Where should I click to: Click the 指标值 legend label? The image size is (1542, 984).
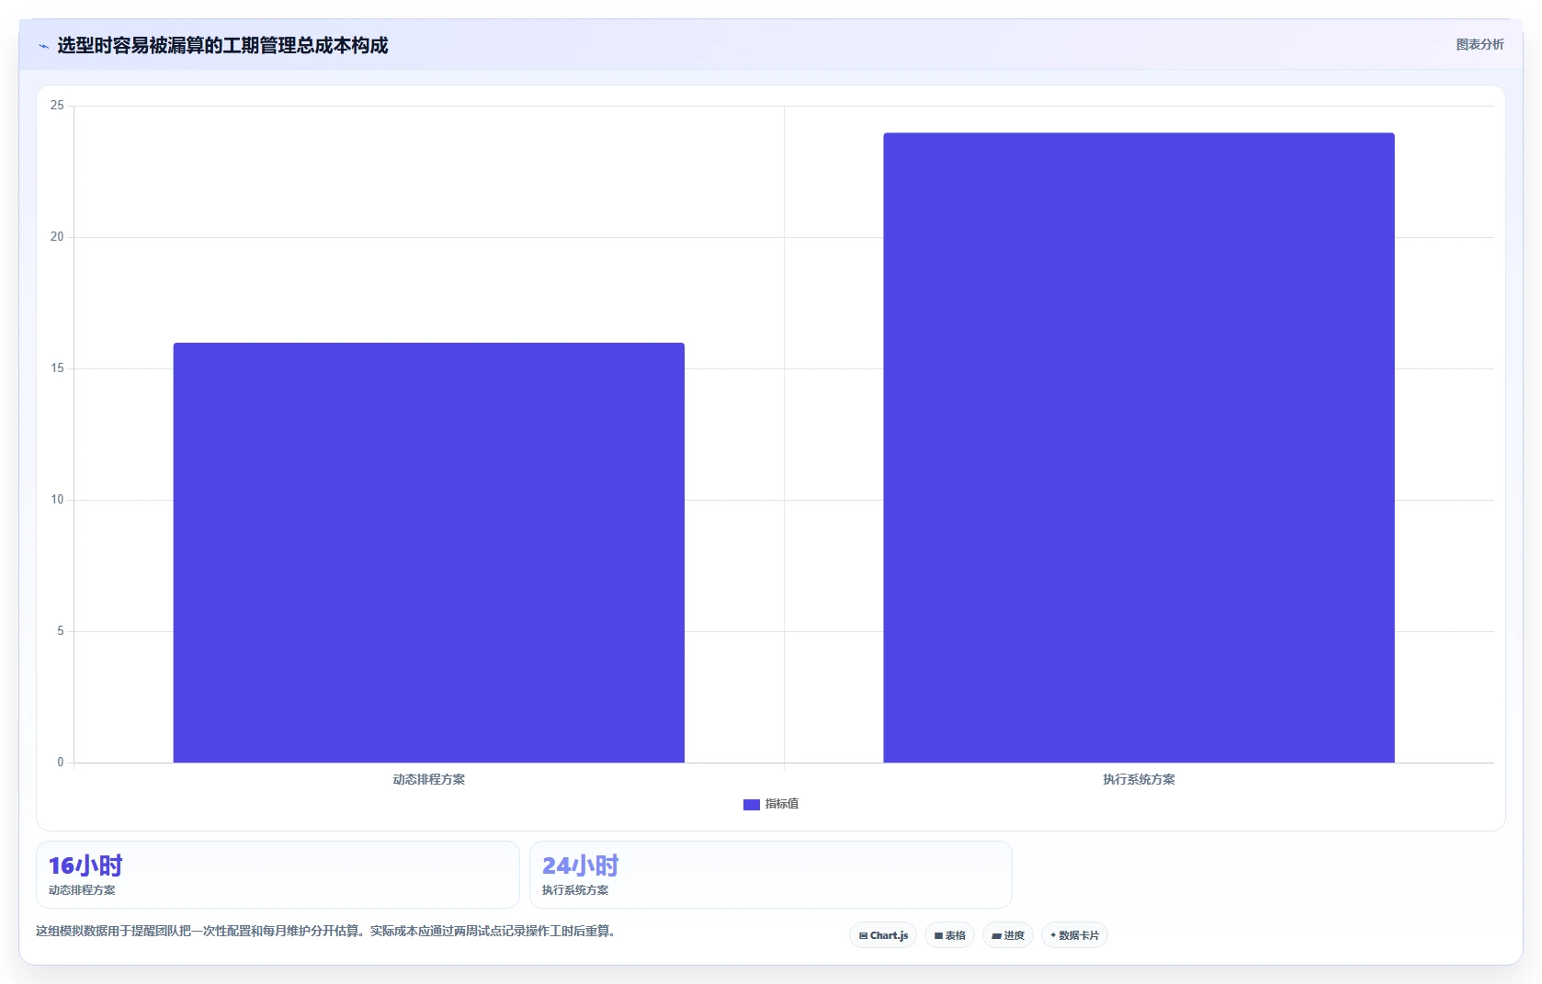[x=782, y=804]
